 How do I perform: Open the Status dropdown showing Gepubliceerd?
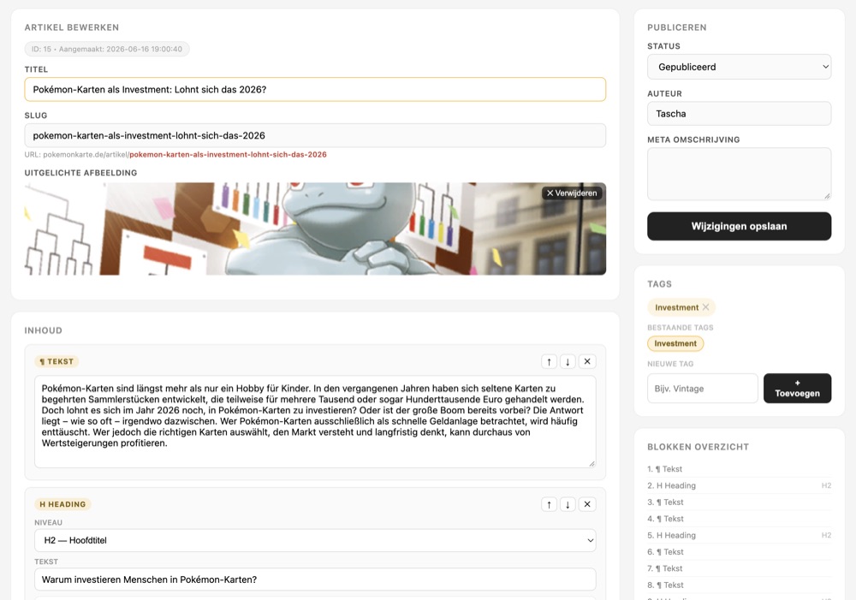point(740,67)
